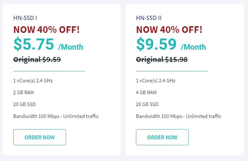Click the 4 GB RAM specification

click(x=146, y=92)
